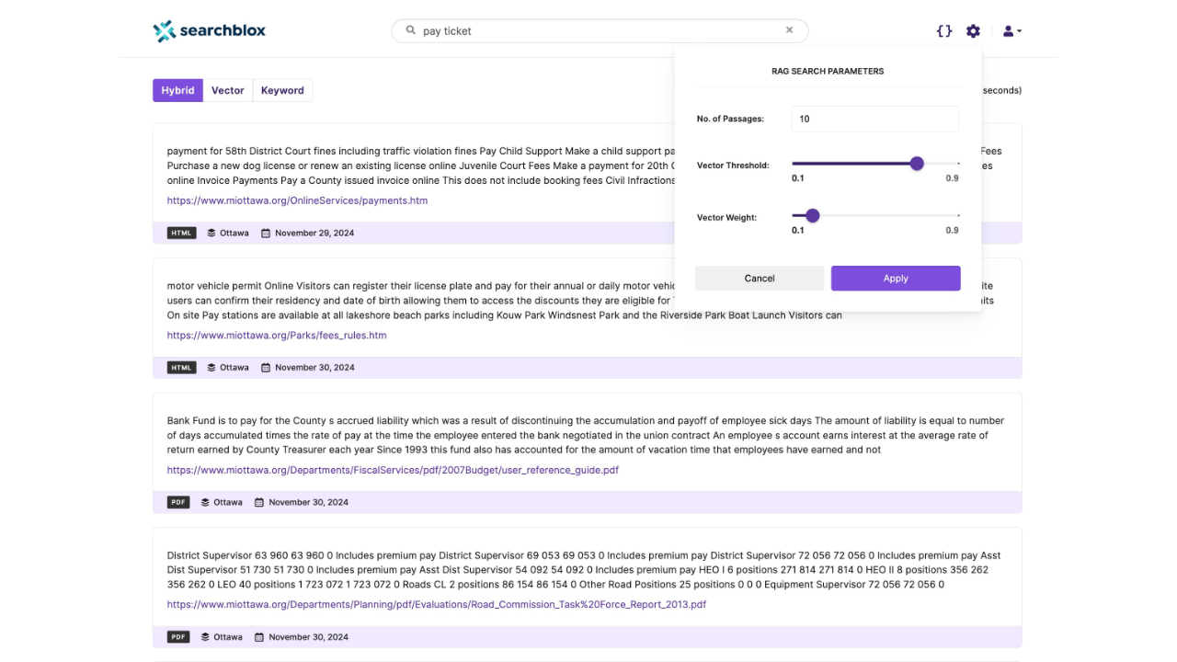Cancel the RAG search parameters
This screenshot has width=1177, height=662.
click(x=760, y=279)
